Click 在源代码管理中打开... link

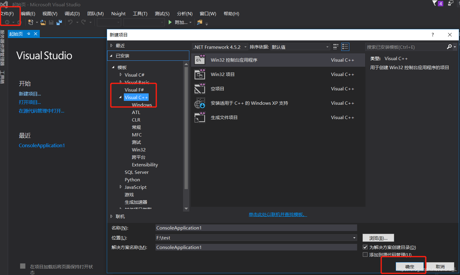(42, 111)
